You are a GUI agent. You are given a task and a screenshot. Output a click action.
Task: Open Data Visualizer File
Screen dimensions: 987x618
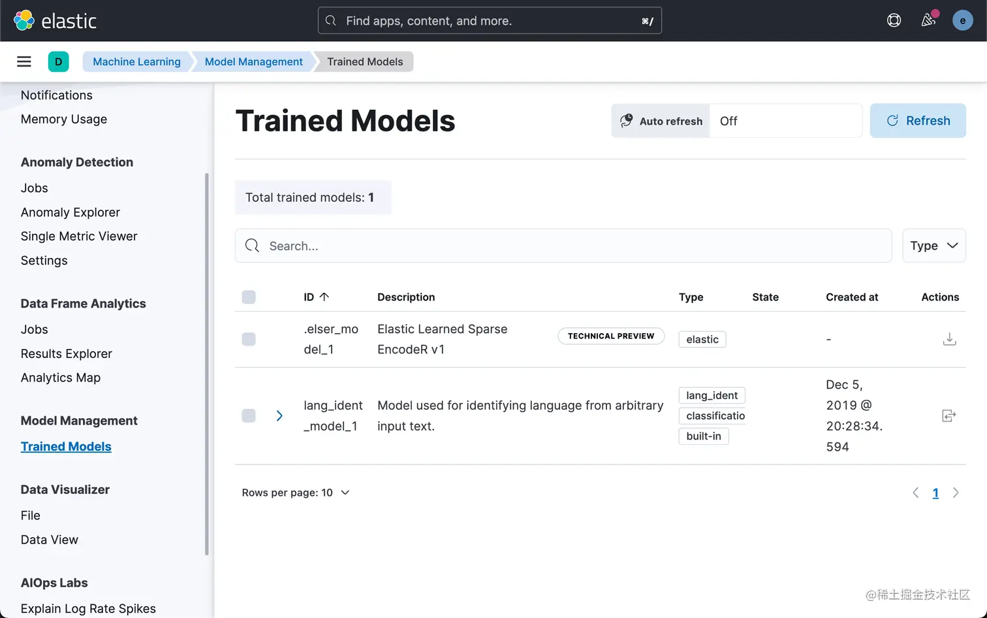point(31,515)
